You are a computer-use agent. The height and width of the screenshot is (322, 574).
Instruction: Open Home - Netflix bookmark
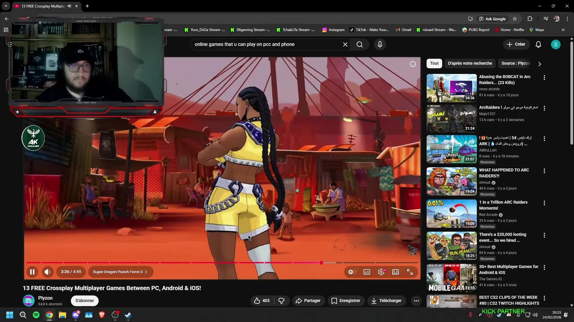tap(509, 30)
